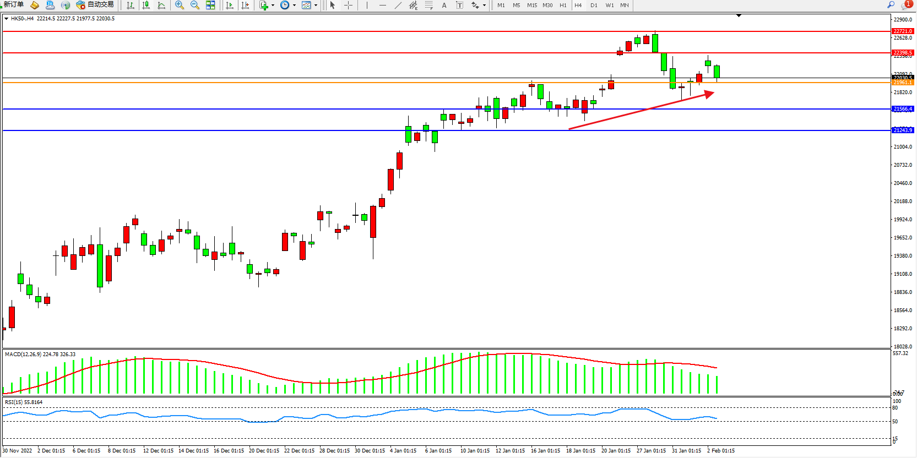Open the periods clock dropdown arrow

pyautogui.click(x=295, y=6)
